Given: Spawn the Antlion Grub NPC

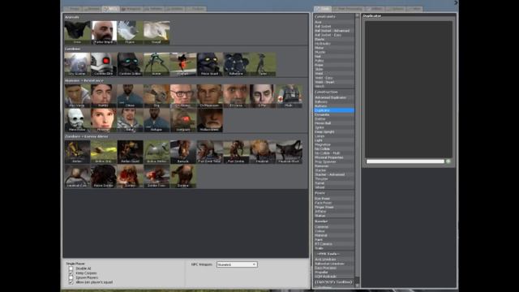Looking at the screenshot, I should [104, 152].
